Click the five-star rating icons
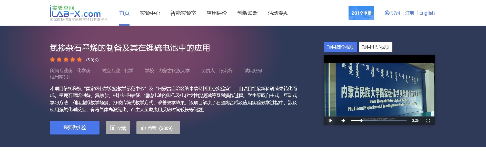The width and height of the screenshot is (486, 166). click(x=66, y=60)
